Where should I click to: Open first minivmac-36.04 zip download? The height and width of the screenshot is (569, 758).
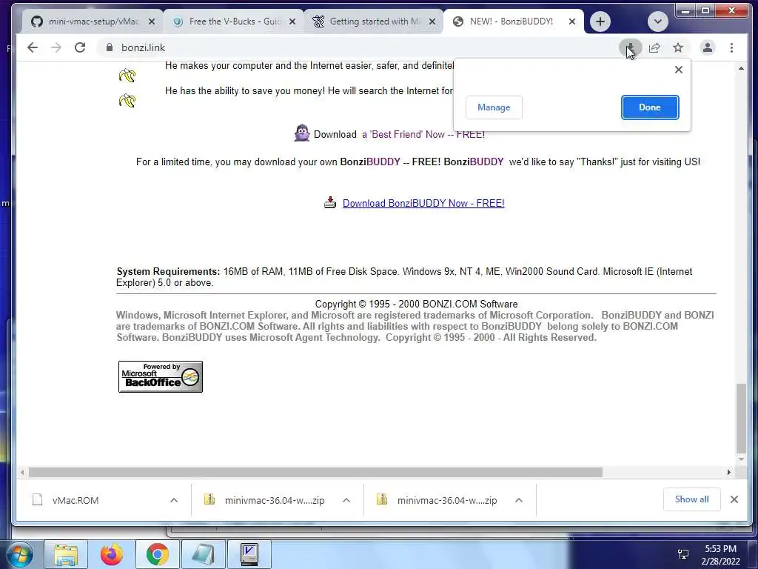click(x=274, y=500)
